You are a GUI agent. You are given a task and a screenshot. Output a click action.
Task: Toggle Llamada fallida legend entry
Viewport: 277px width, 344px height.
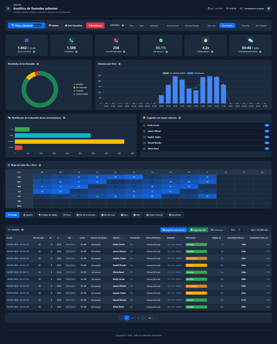tap(81, 94)
